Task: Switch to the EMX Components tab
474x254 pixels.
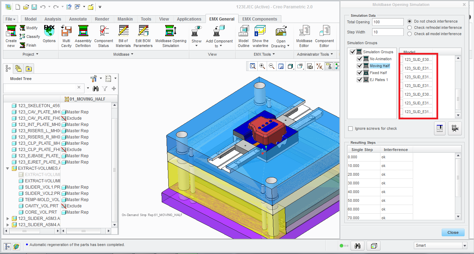Action: [260, 19]
